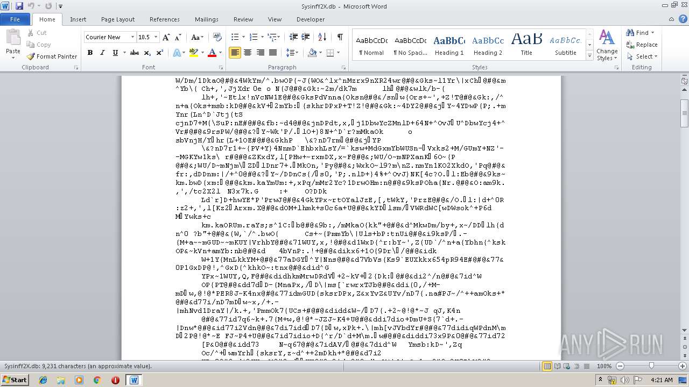The height and width of the screenshot is (387, 689).
Task: Toggle Align Text Left
Action: tap(235, 53)
